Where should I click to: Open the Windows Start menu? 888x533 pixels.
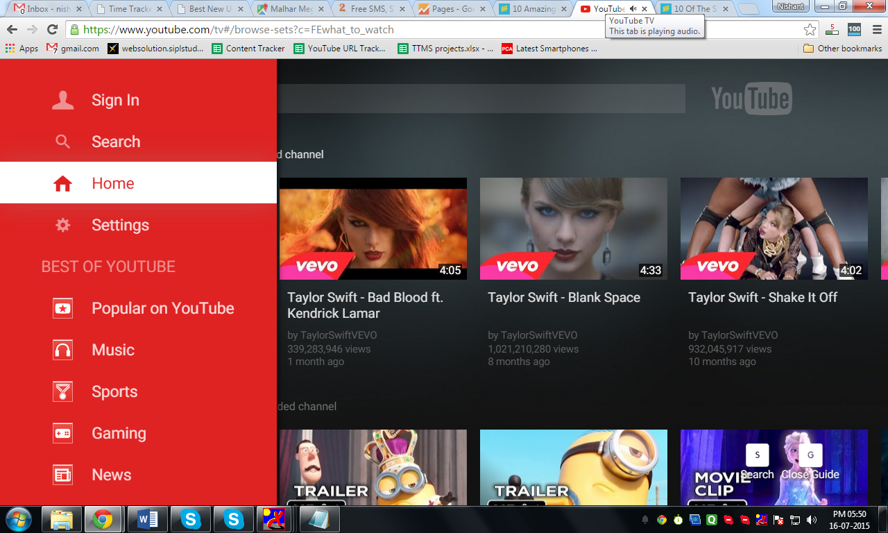tap(18, 519)
